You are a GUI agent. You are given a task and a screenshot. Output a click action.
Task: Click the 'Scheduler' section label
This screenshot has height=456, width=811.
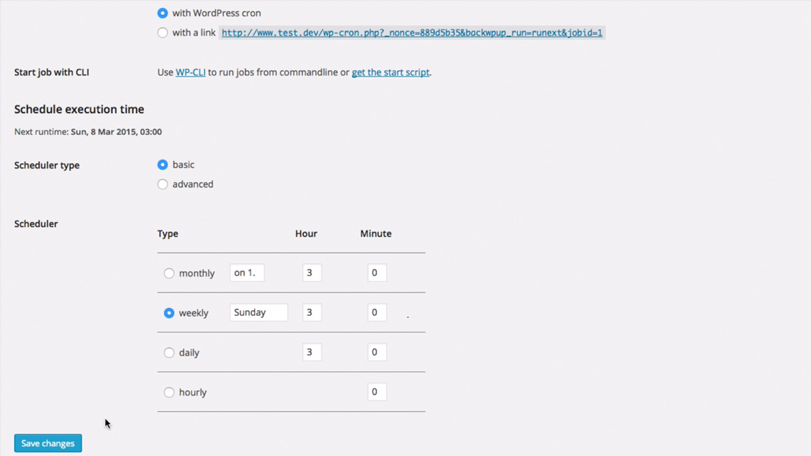(36, 224)
